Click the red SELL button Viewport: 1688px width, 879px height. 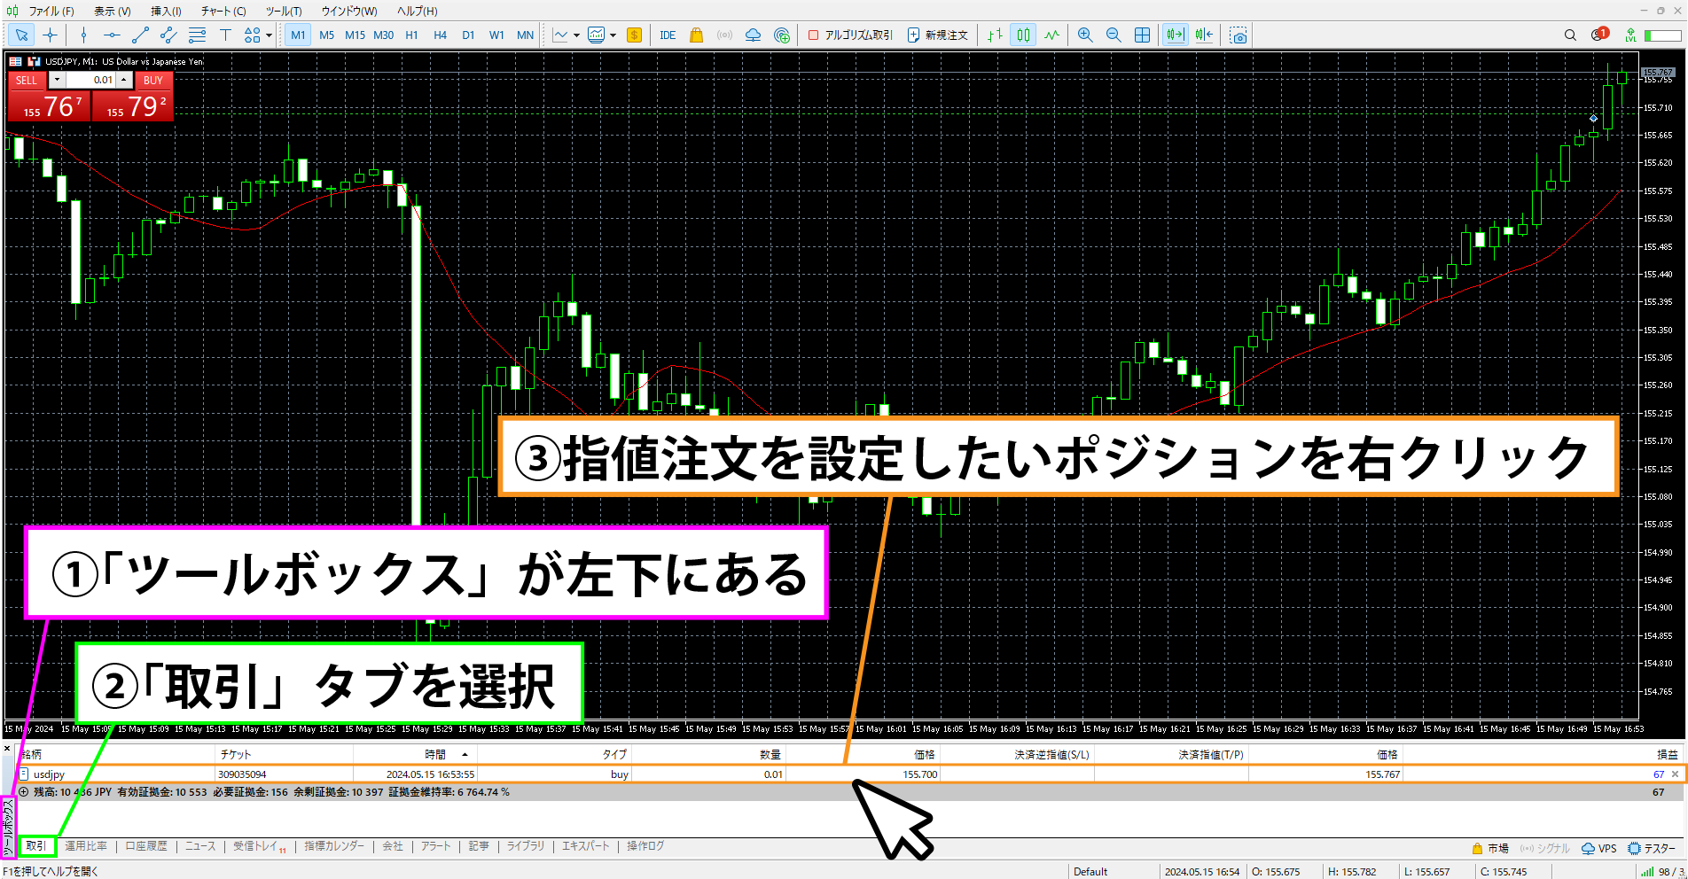(x=27, y=80)
